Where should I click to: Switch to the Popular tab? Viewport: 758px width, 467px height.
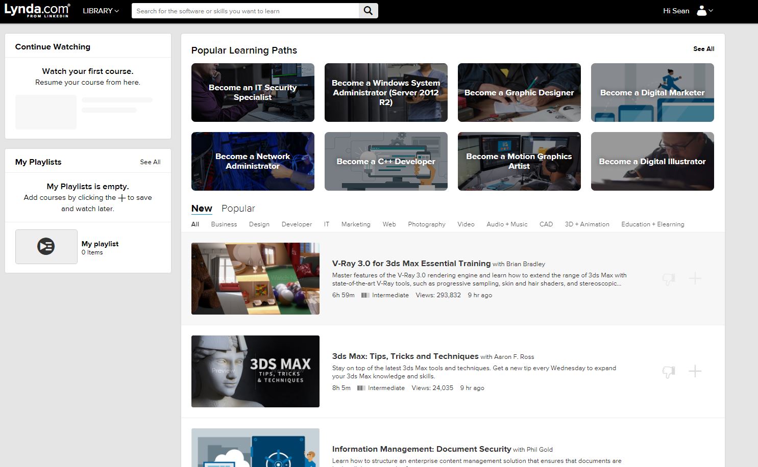click(x=238, y=209)
